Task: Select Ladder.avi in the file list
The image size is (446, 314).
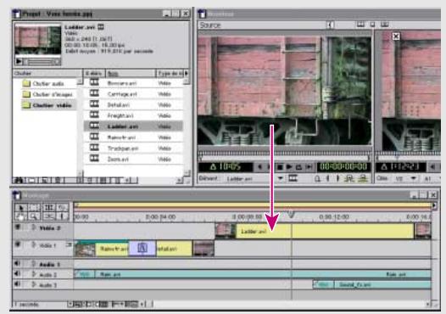Action: (x=133, y=126)
